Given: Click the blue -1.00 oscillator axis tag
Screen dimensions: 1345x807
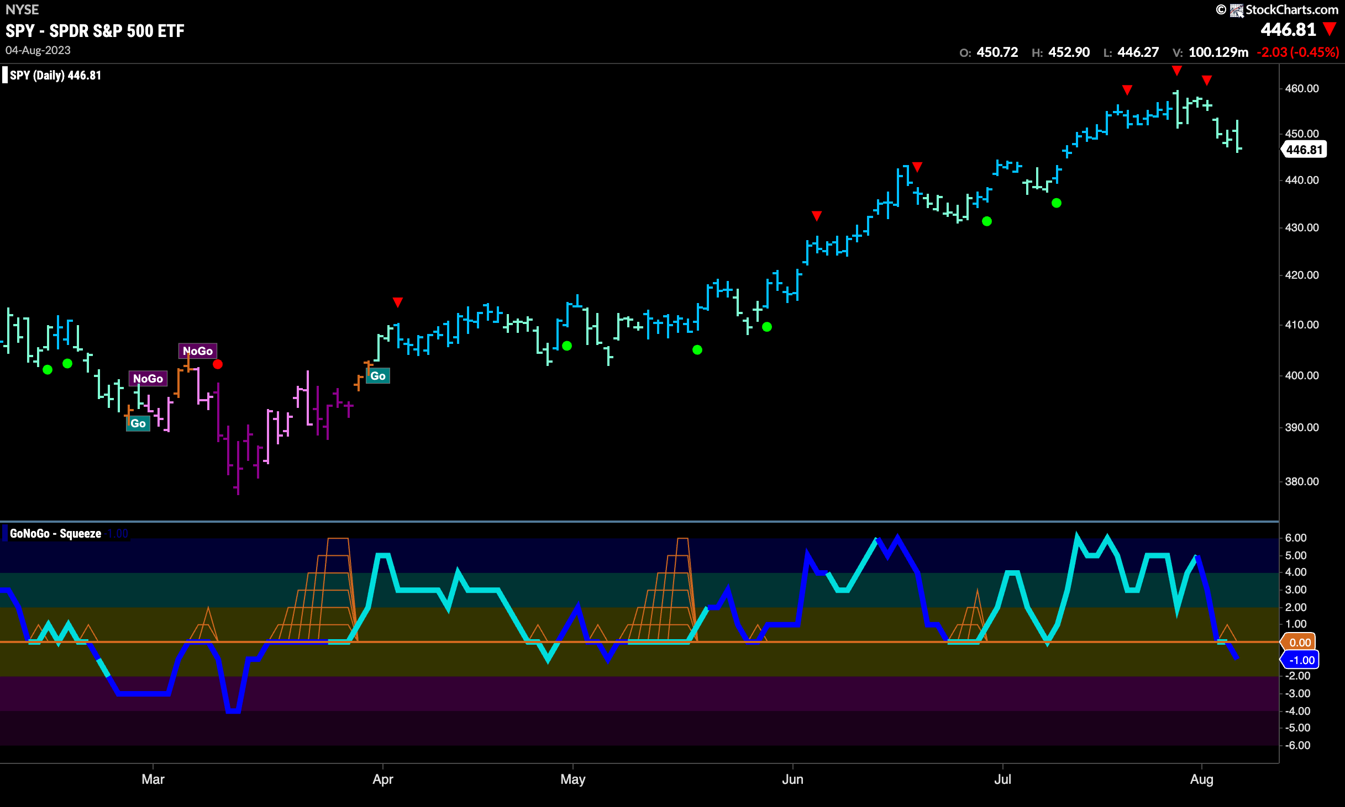Looking at the screenshot, I should pyautogui.click(x=1300, y=660).
